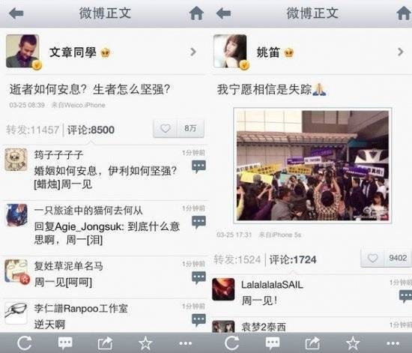The image size is (412, 353).
Task: Favorite the 姚笛 post with star icon
Action: pos(353,343)
